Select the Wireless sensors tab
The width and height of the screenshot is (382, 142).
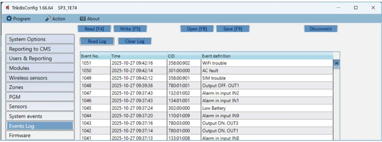click(x=40, y=78)
